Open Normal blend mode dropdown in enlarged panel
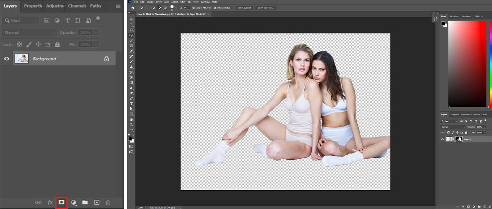This screenshot has height=209, width=492. (x=29, y=32)
